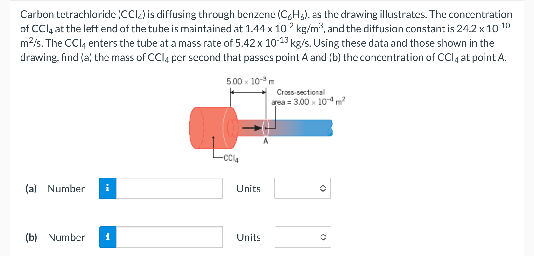Screen dimensions: 534x256
Task: Select the info "i" badge beside answer (a)
Action: (107, 188)
